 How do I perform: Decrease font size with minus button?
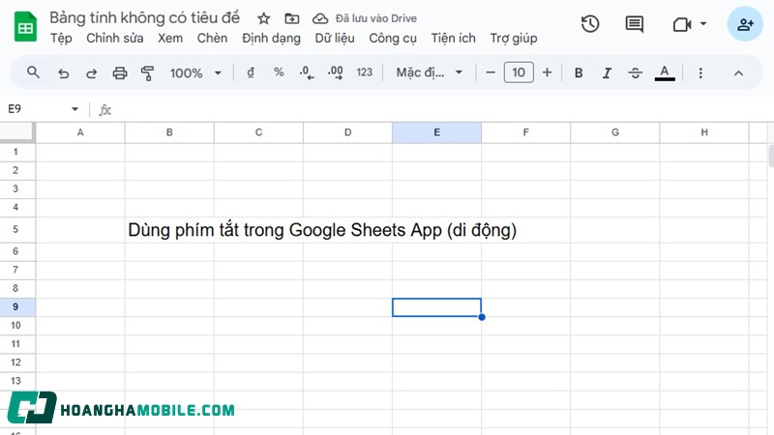point(491,72)
